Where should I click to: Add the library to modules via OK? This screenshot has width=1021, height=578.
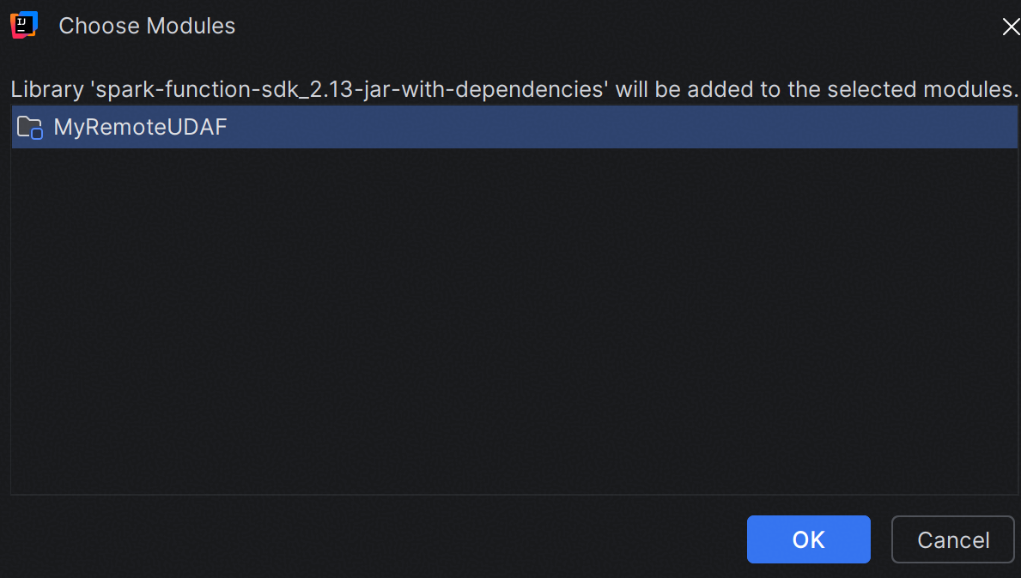[808, 539]
